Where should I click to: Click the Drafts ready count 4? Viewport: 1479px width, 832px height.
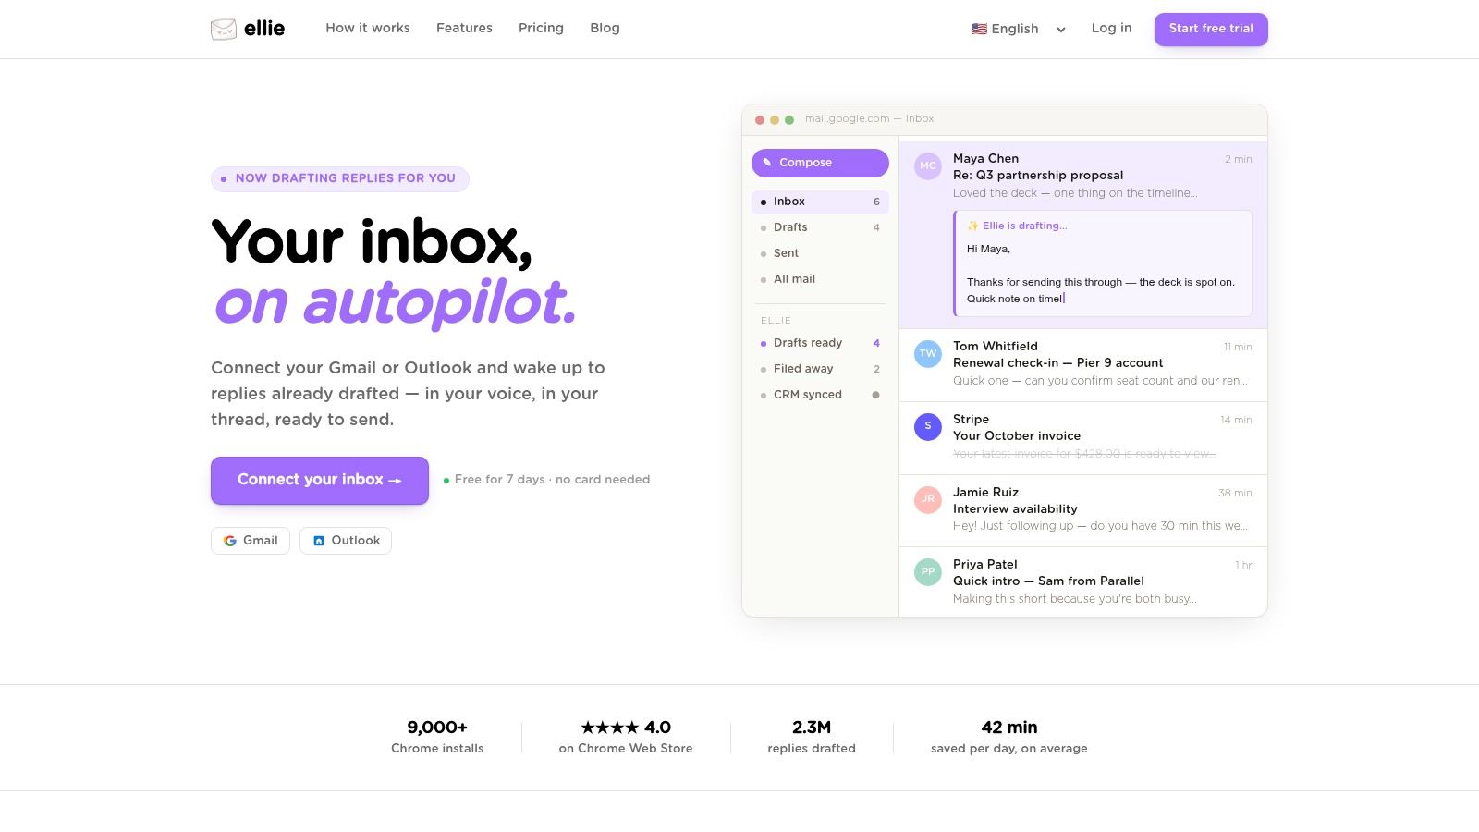tap(876, 343)
